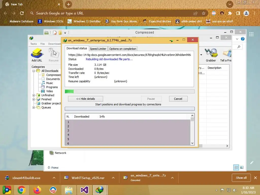Click the help question mark icon in Explorer
This screenshot has height=195, width=260.
pyautogui.click(x=242, y=39)
